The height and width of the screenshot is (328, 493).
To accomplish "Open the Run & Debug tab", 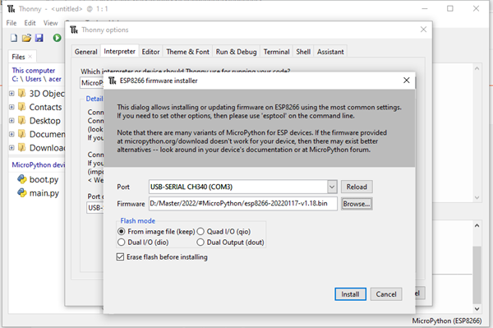I will (236, 52).
